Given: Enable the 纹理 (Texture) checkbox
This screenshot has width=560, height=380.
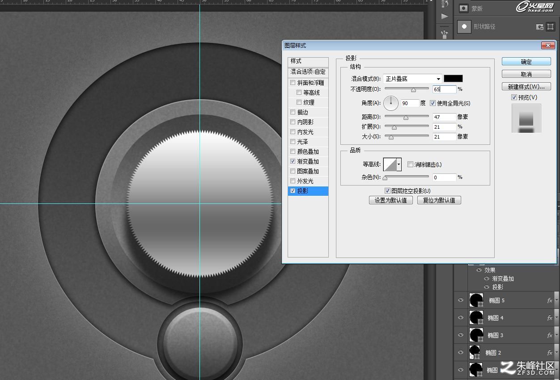Looking at the screenshot, I should point(299,102).
